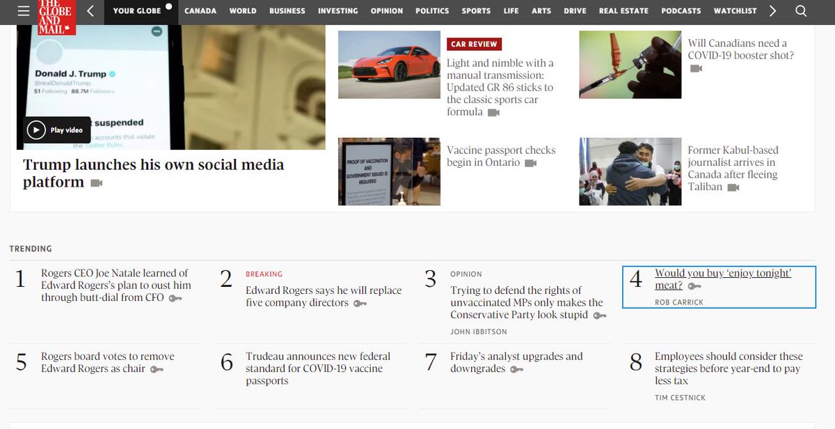The image size is (835, 429).
Task: Open Trump launches his own social media platform headline
Action: pos(153,173)
